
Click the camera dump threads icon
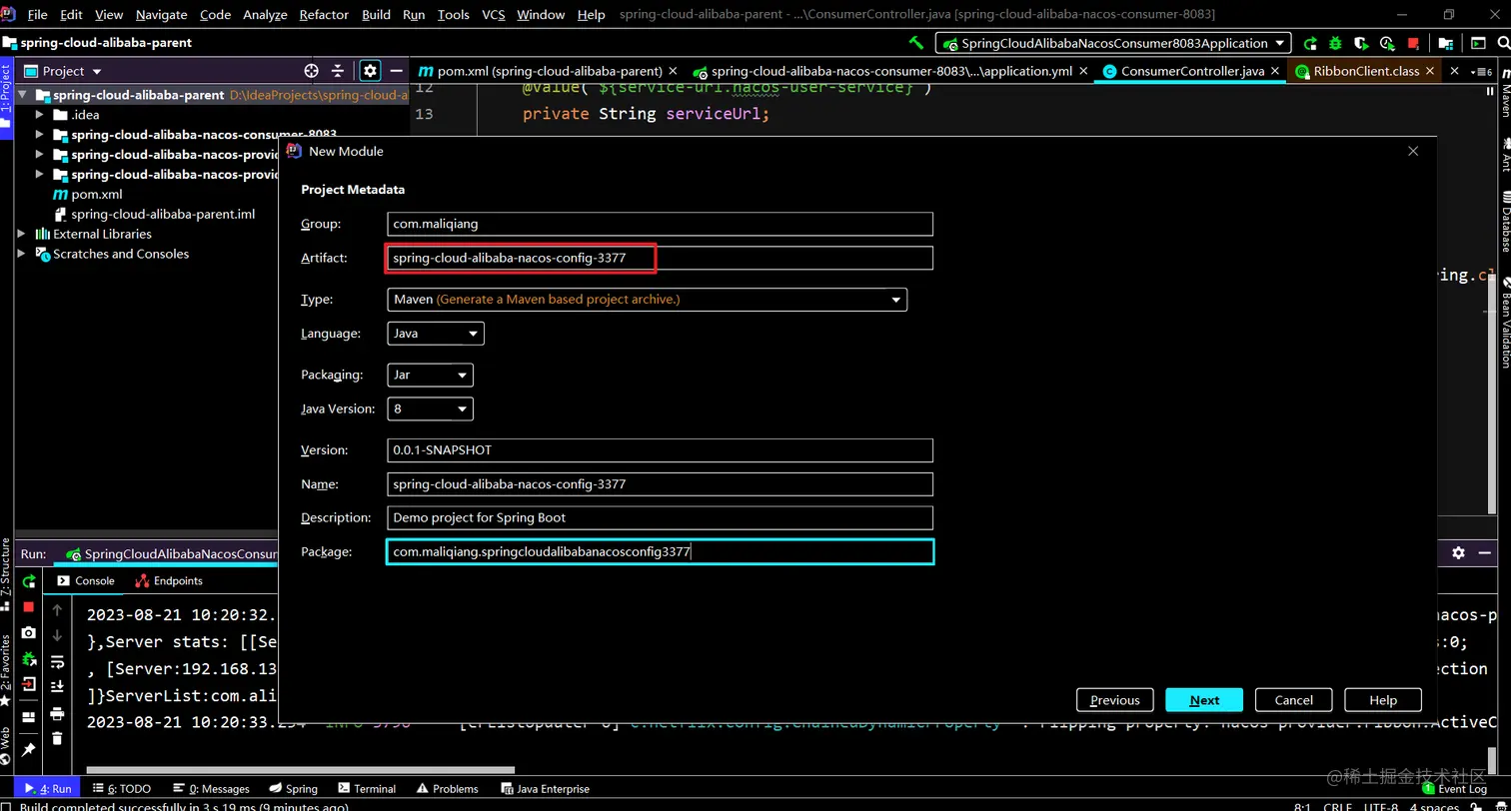[29, 632]
